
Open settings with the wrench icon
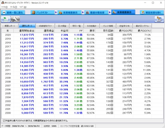[x=15, y=19]
